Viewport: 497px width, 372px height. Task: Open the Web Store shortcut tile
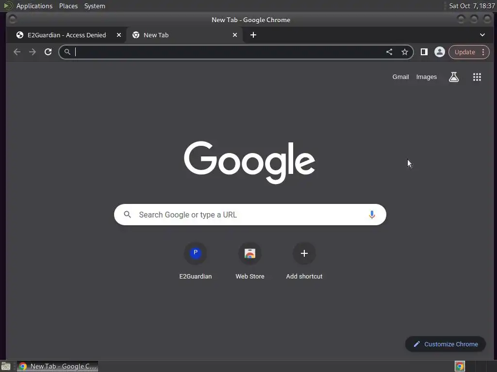click(250, 261)
